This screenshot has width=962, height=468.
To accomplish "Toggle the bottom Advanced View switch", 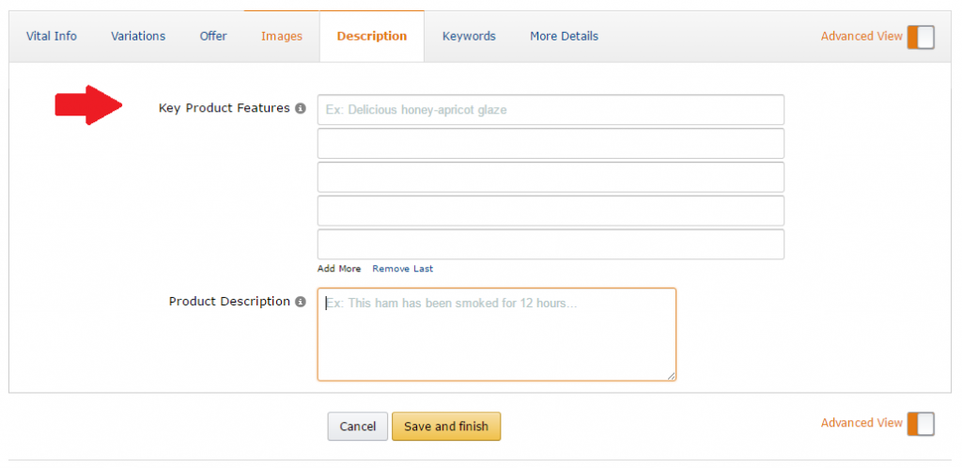I will pyautogui.click(x=921, y=424).
